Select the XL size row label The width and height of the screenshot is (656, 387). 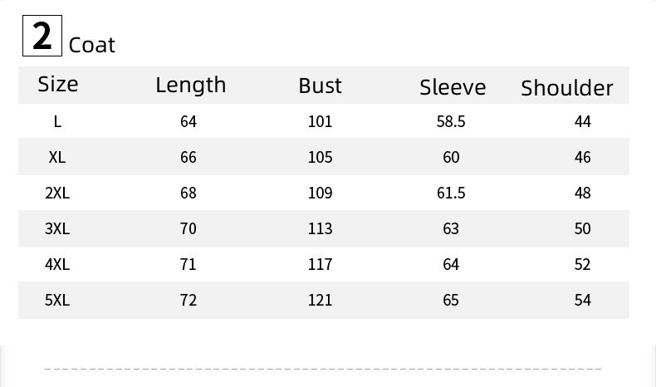(57, 157)
